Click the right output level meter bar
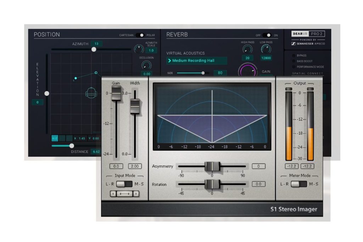363x242 pixels. coord(310,126)
